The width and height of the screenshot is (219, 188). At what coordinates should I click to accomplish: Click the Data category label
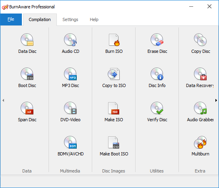(x=27, y=171)
